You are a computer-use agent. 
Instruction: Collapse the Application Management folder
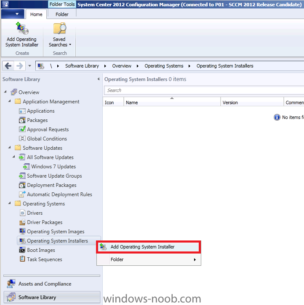pos(9,101)
